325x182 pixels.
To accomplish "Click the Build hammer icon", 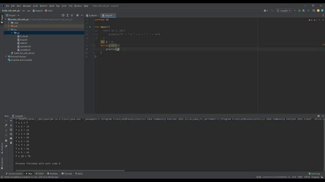I will pos(272,11).
